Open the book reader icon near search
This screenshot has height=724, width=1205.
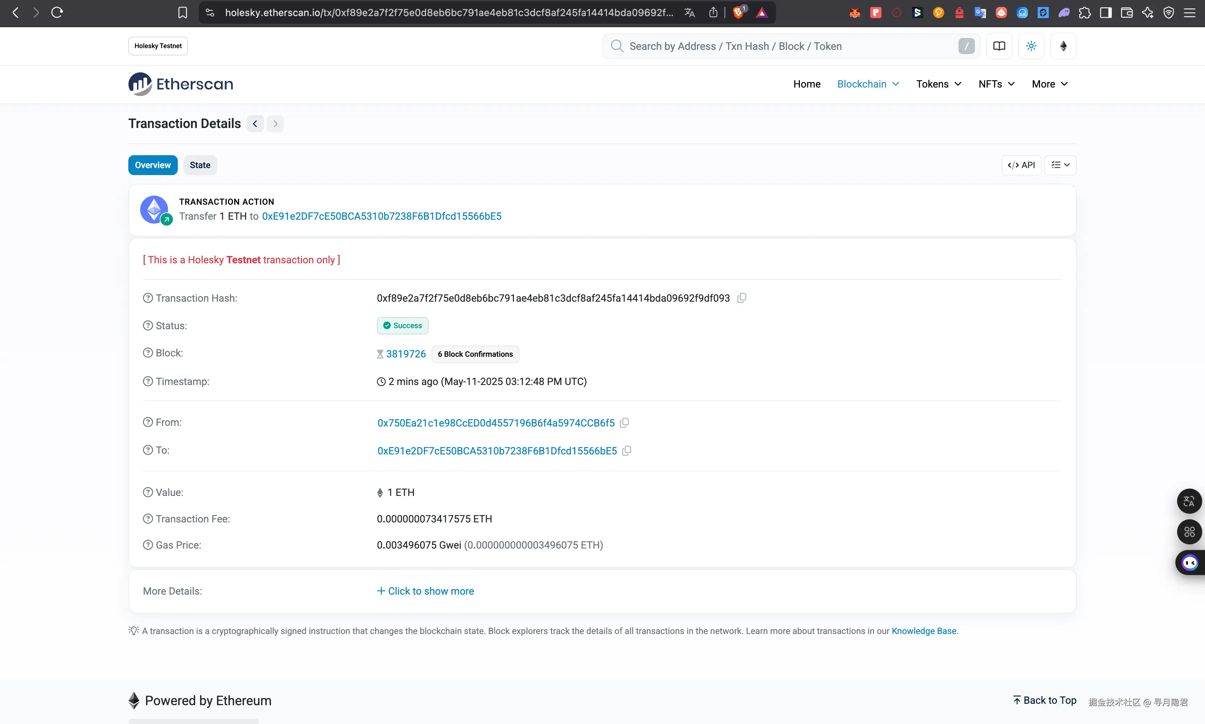pos(999,46)
